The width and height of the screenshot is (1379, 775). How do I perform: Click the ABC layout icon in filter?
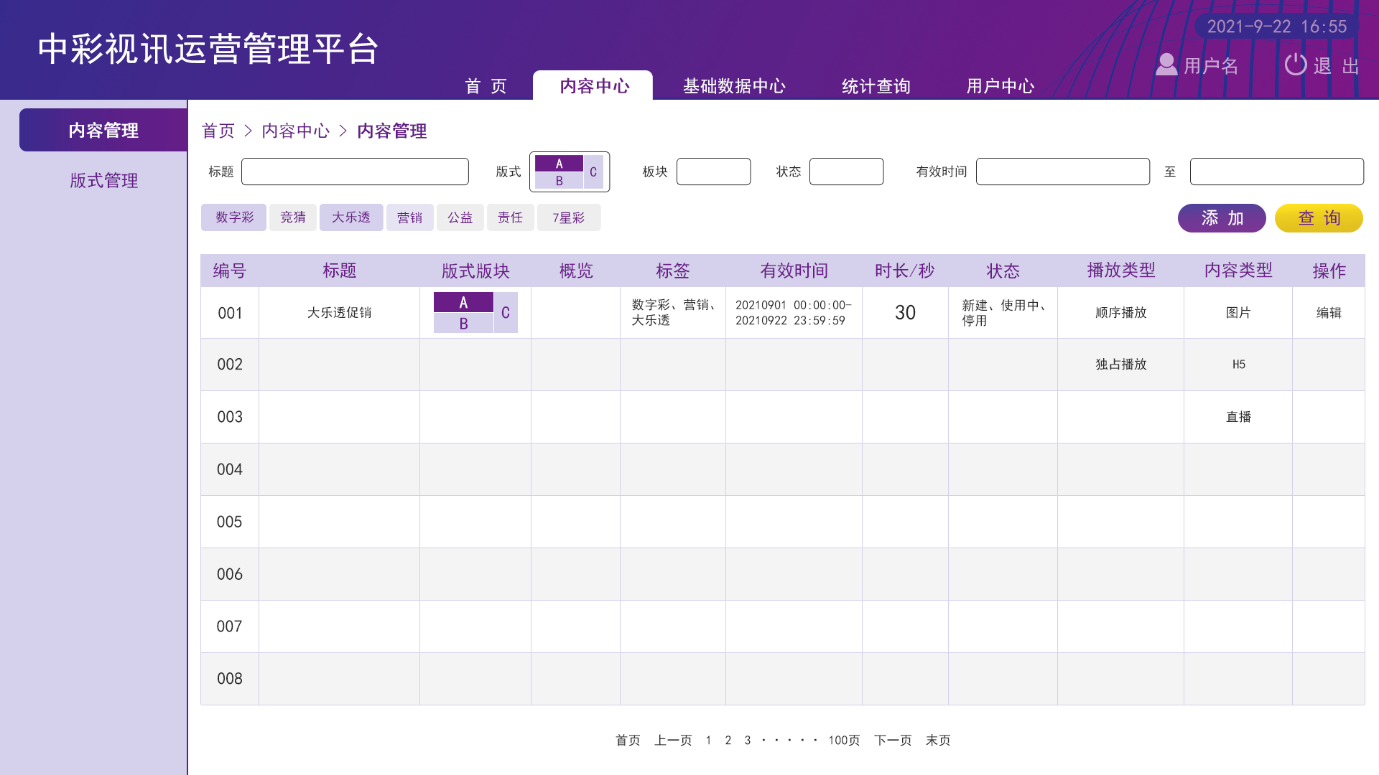pyautogui.click(x=570, y=172)
